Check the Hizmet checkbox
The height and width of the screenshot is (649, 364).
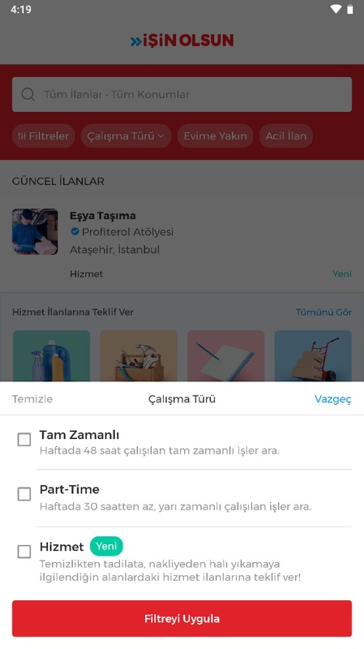[x=24, y=552]
